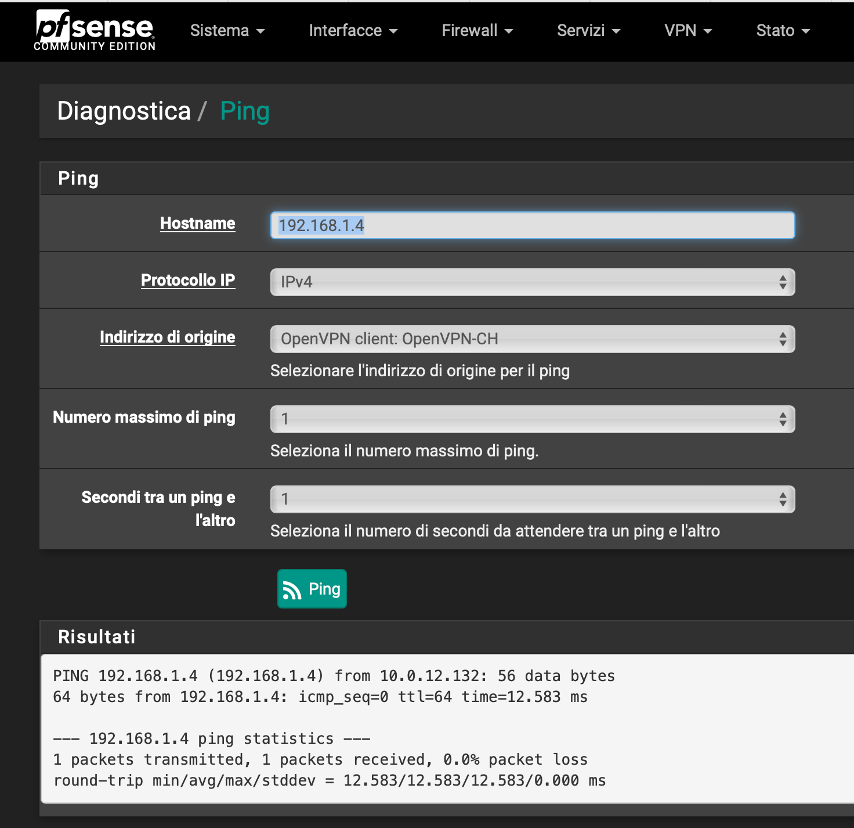The width and height of the screenshot is (854, 828).
Task: Click 'Selezionare l'indirizzo di origine per il ping' help text
Action: point(420,370)
